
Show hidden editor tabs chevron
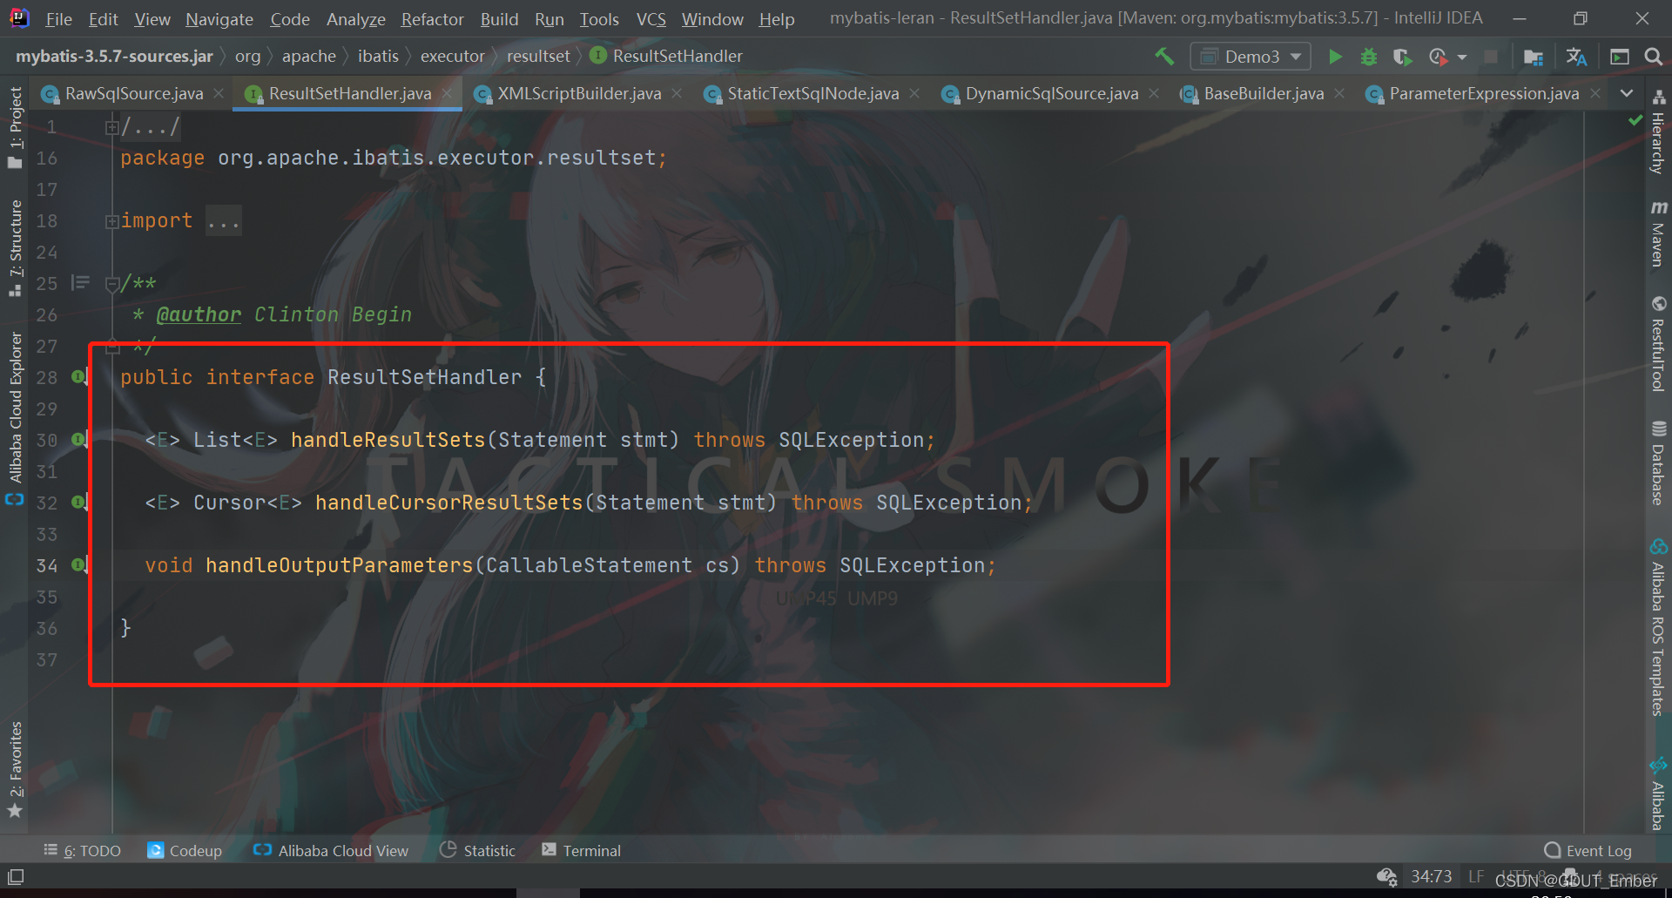[1627, 93]
